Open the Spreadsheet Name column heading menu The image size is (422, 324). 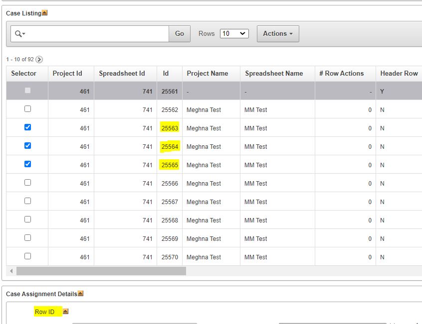point(273,73)
